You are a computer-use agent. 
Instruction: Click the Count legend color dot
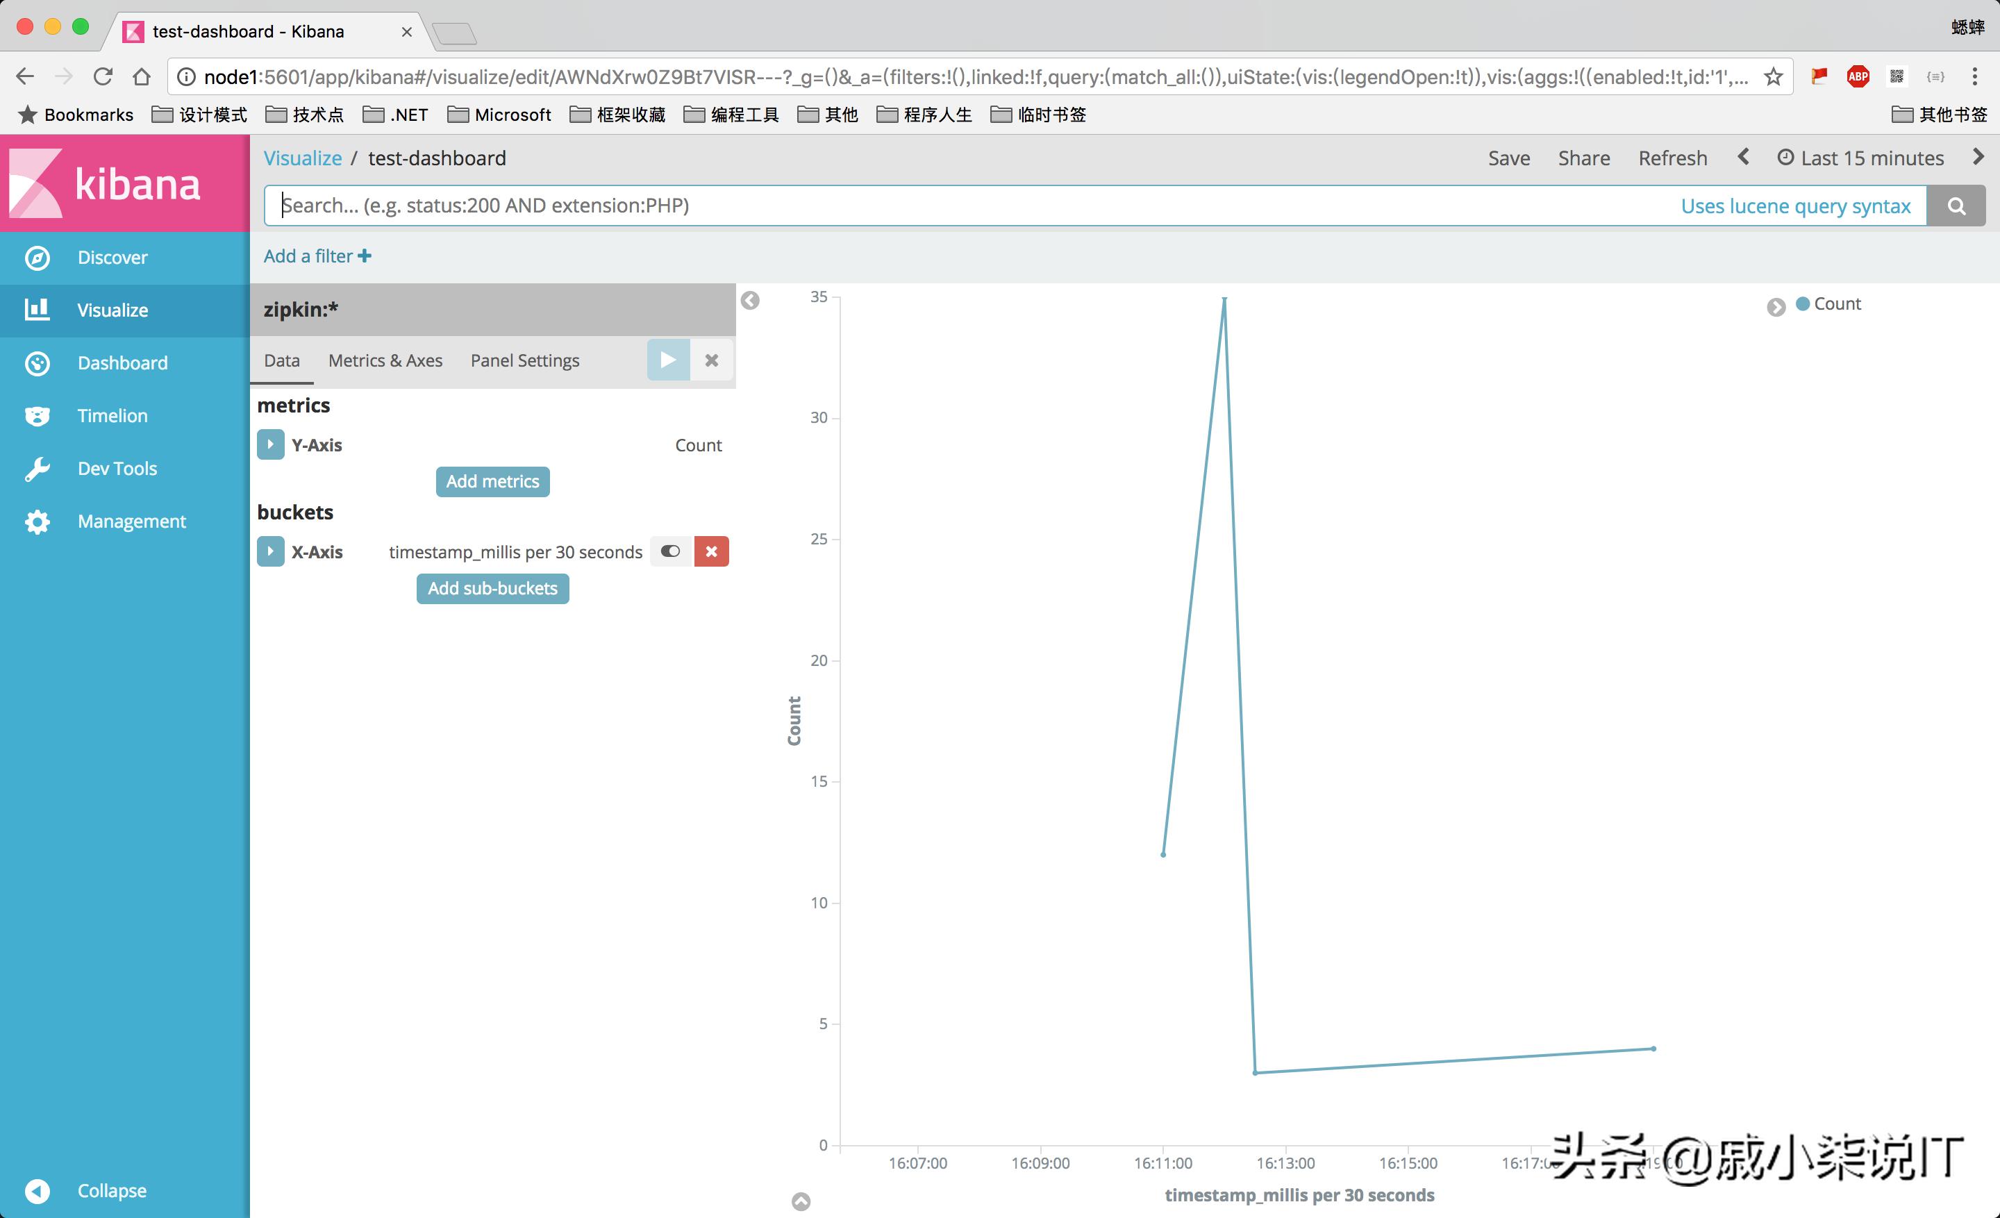pyautogui.click(x=1803, y=303)
